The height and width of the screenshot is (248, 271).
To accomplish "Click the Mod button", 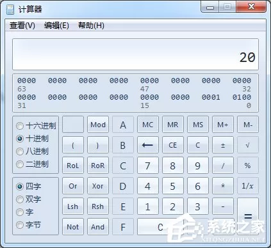I will [98, 125].
